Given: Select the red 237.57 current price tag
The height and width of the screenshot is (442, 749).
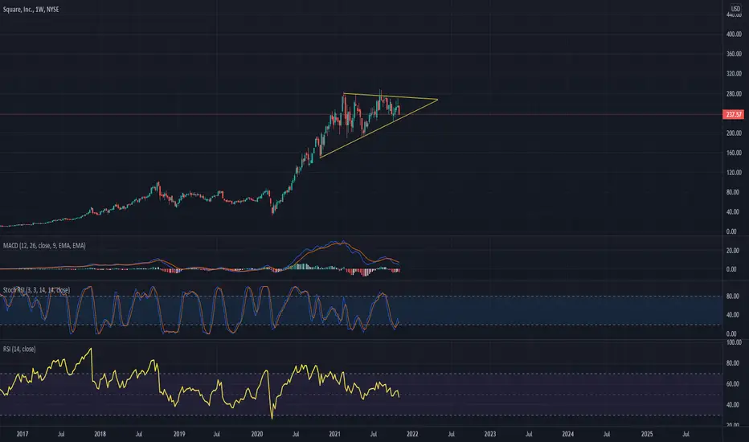Looking at the screenshot, I should pos(733,114).
